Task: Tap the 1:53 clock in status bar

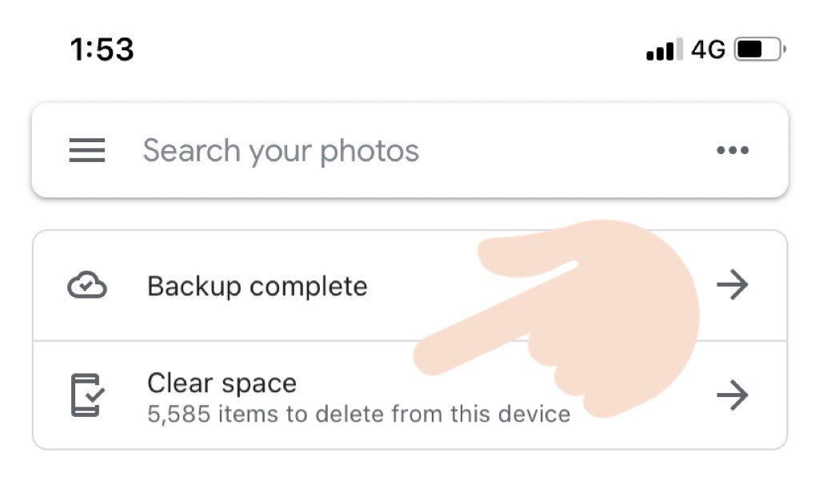Action: tap(102, 50)
